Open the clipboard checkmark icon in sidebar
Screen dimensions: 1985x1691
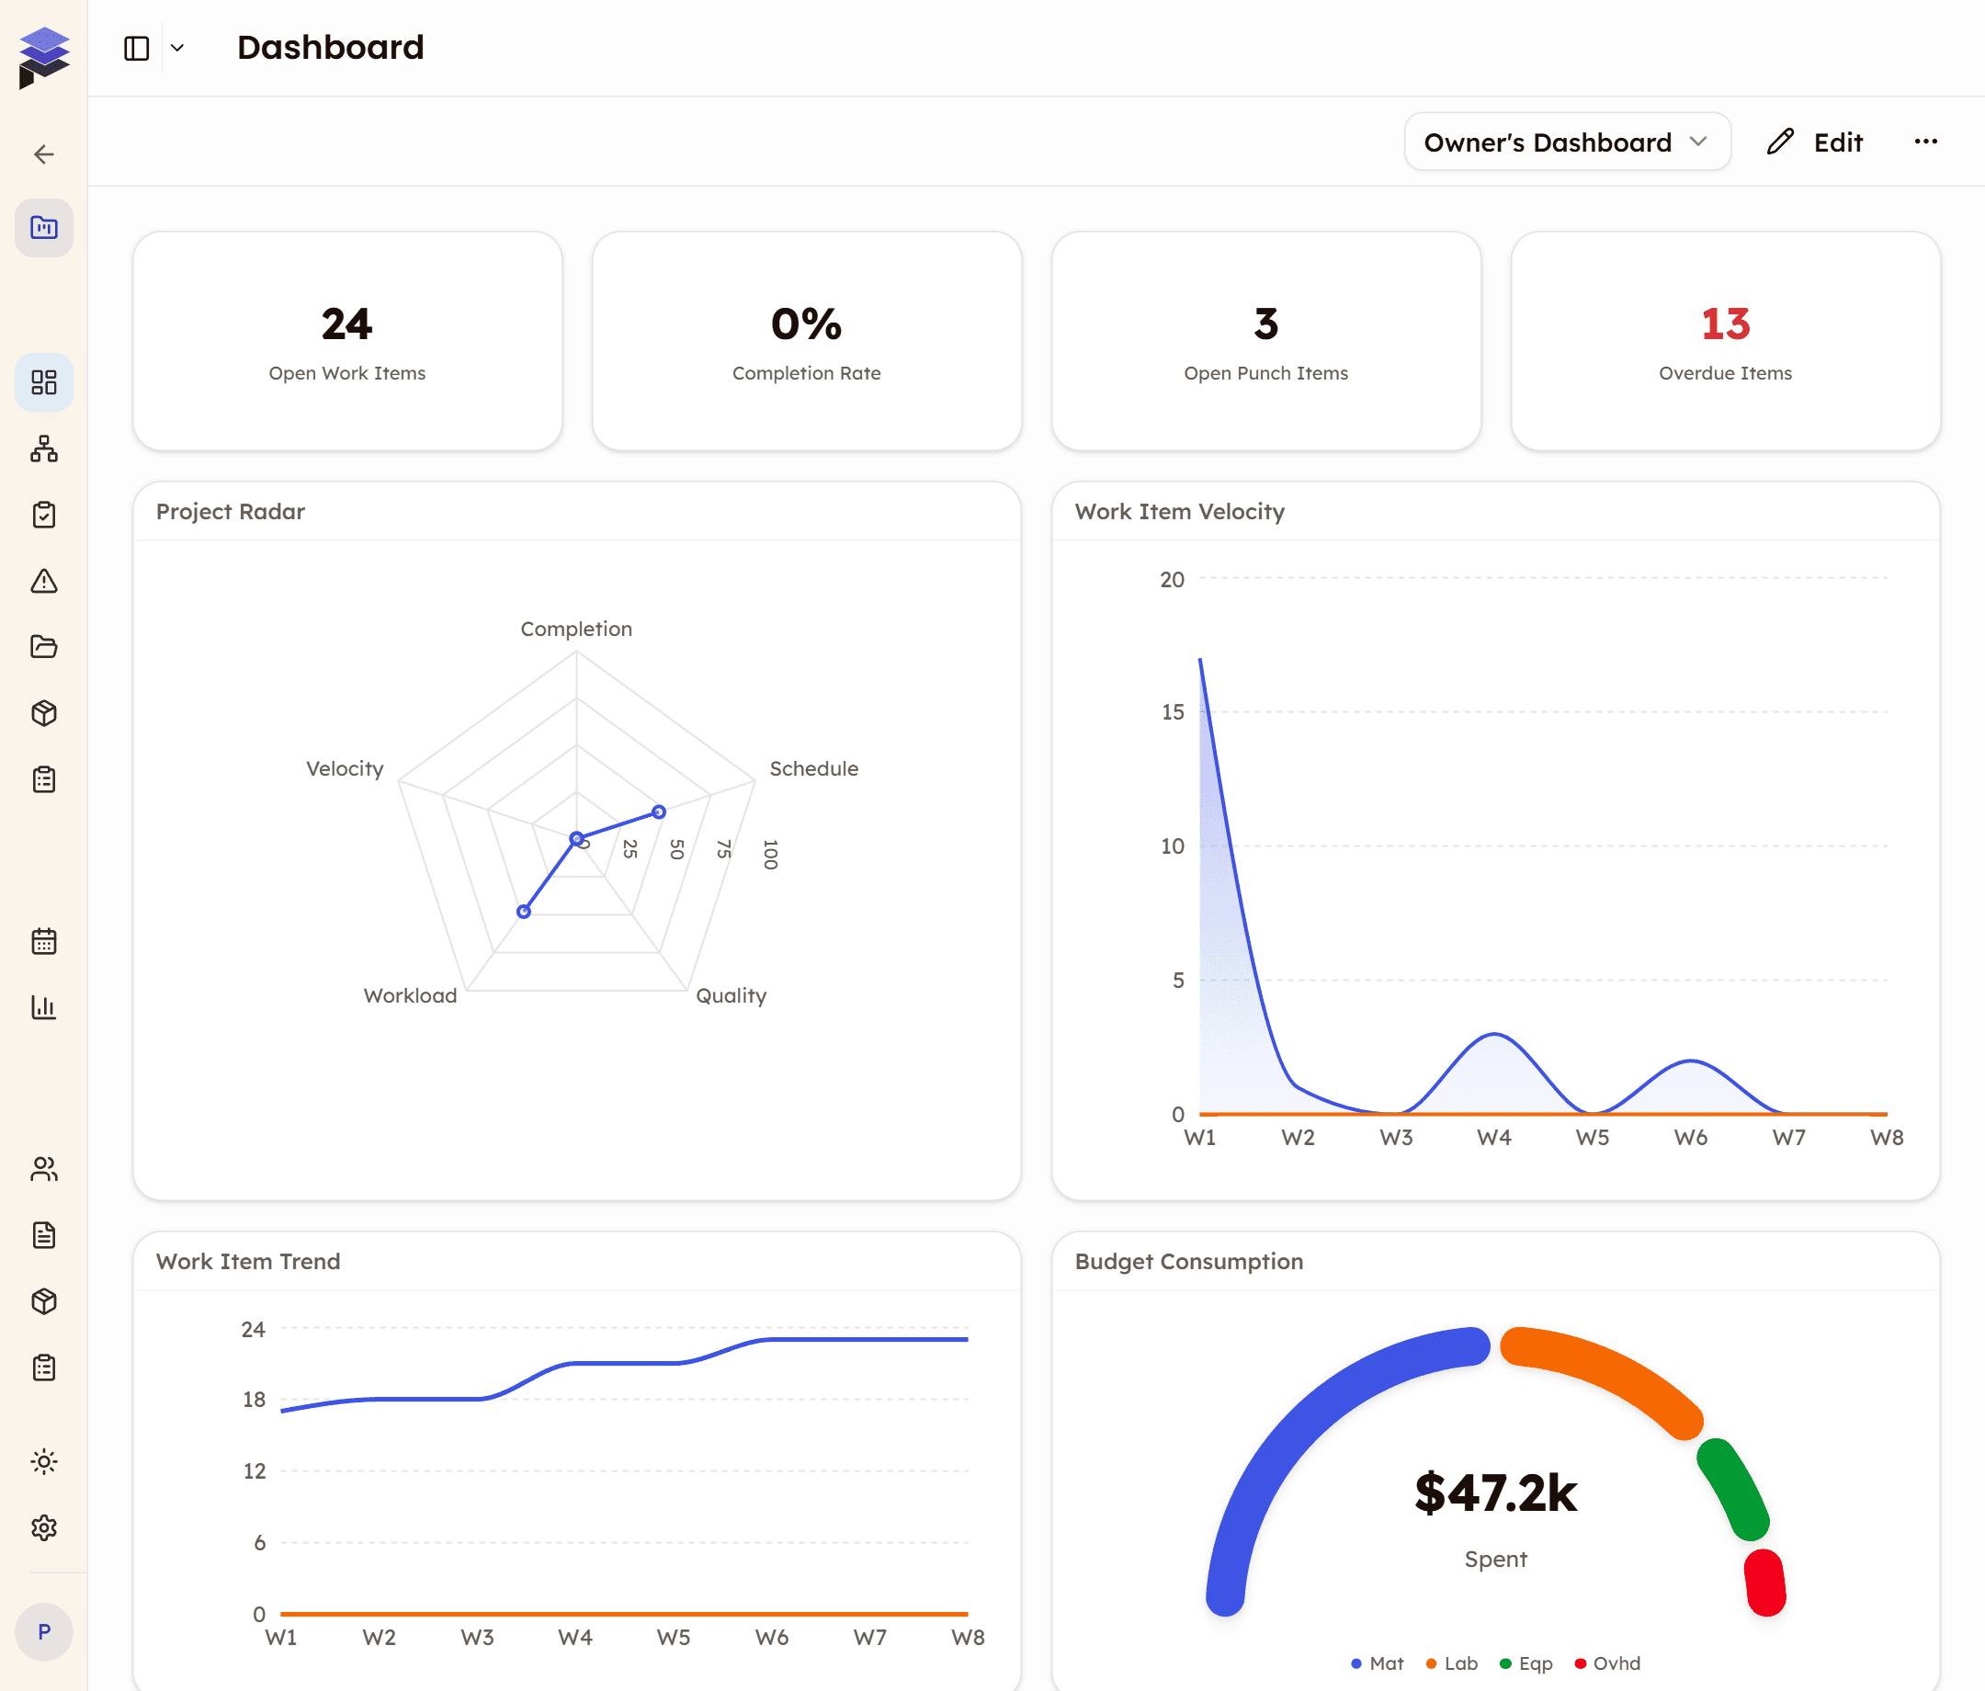point(44,515)
